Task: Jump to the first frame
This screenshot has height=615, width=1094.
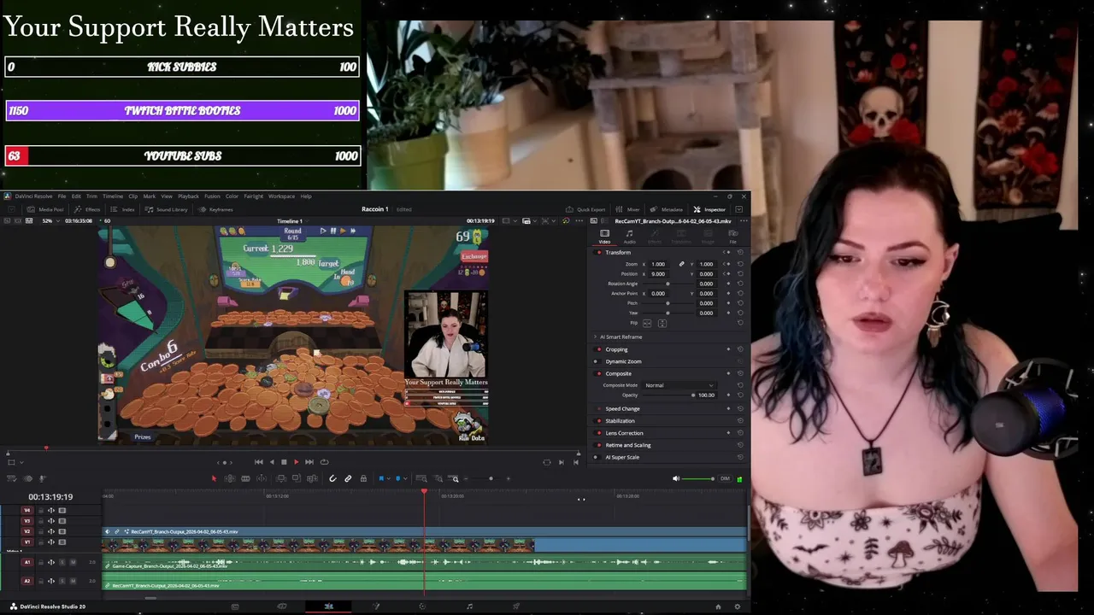Action: coord(259,462)
